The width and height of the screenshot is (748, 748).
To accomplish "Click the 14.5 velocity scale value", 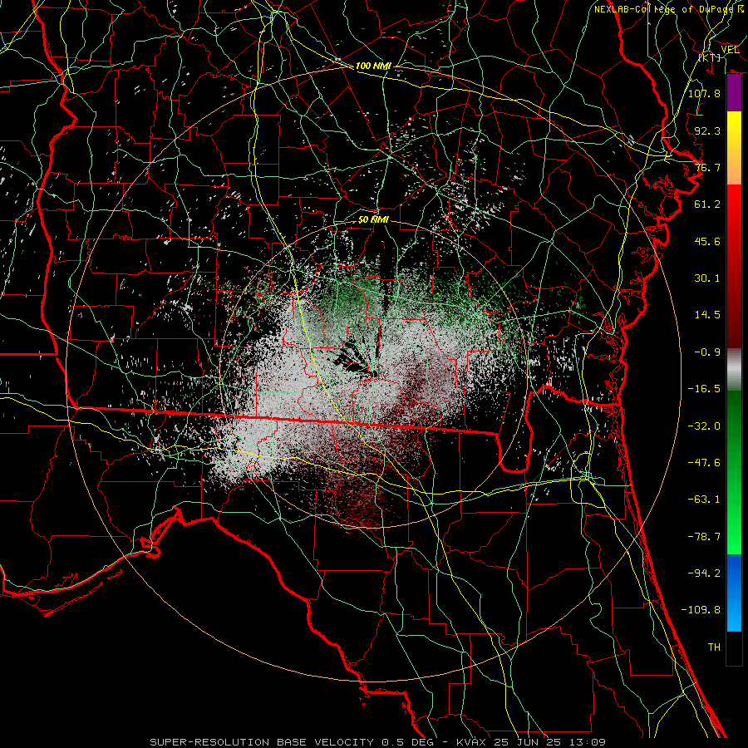I will coord(707,315).
